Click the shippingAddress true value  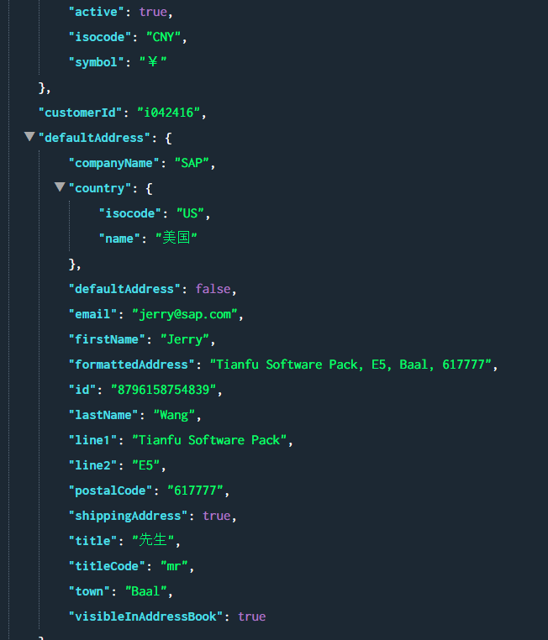tap(216, 516)
